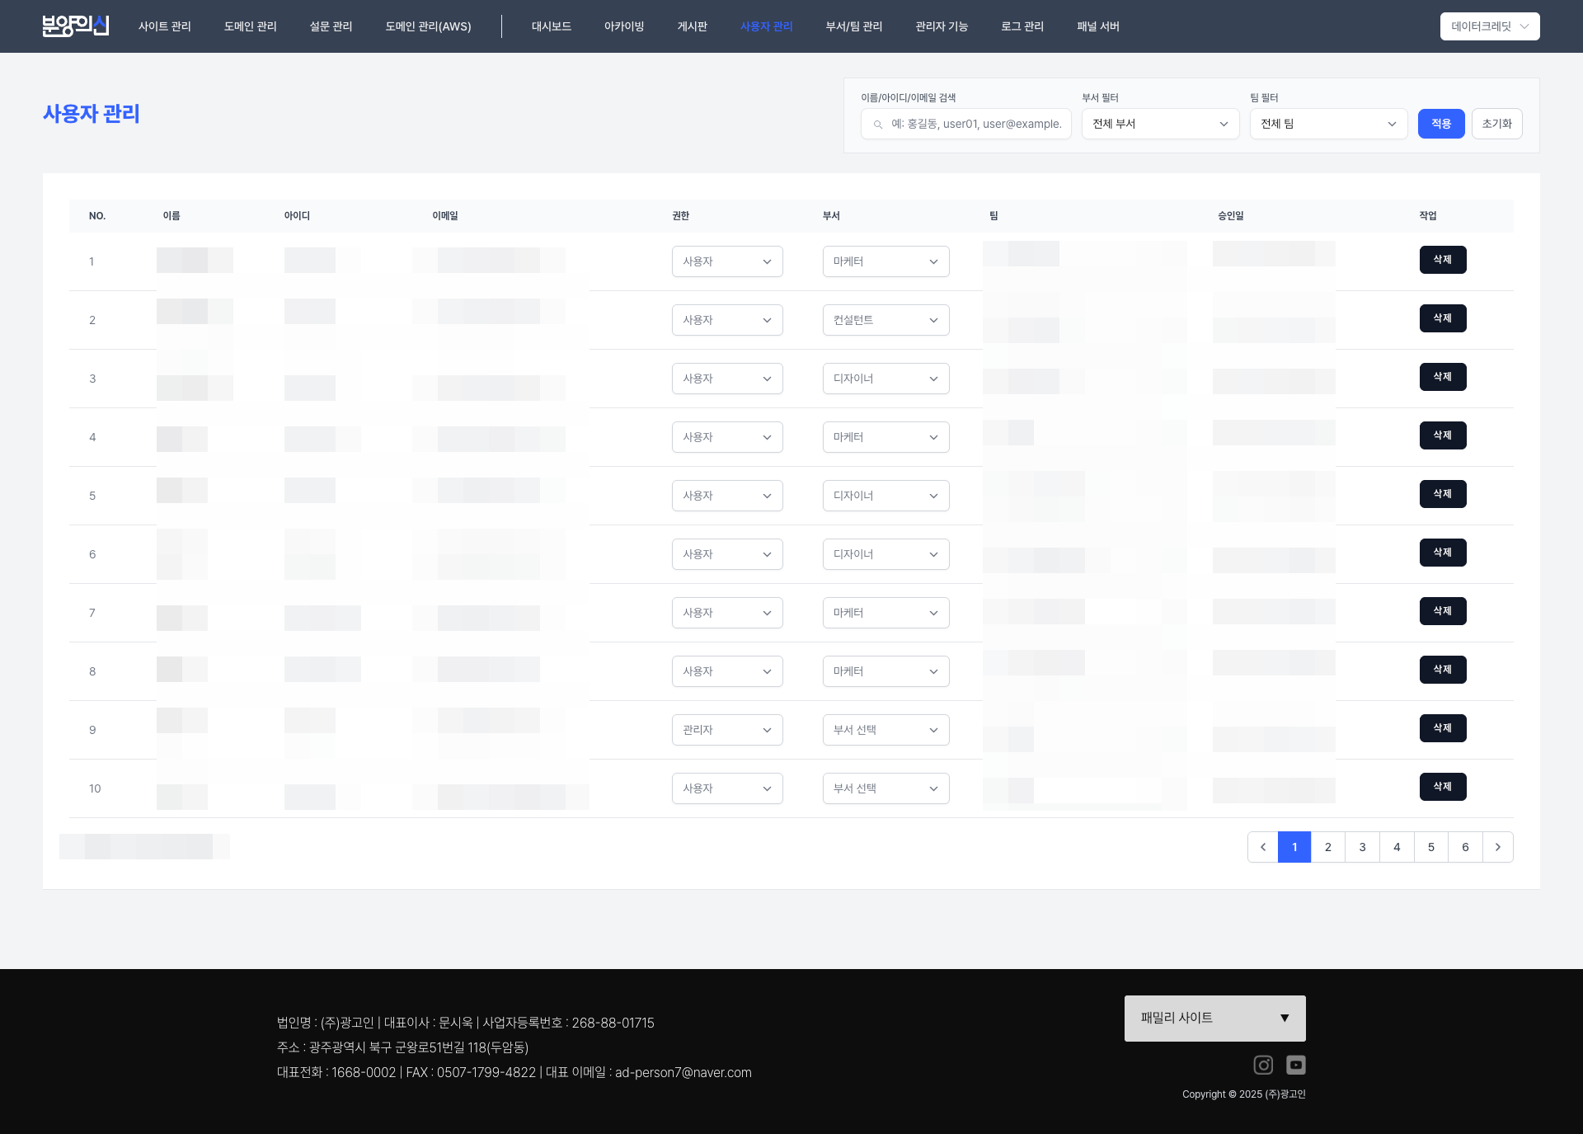Open 부서/팀 관리 menu
The height and width of the screenshot is (1134, 1583).
click(x=853, y=26)
